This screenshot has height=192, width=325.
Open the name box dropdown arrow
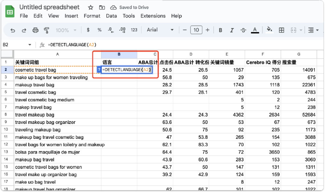point(30,45)
